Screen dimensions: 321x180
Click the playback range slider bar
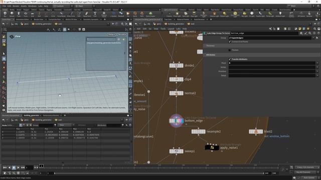click(159, 173)
